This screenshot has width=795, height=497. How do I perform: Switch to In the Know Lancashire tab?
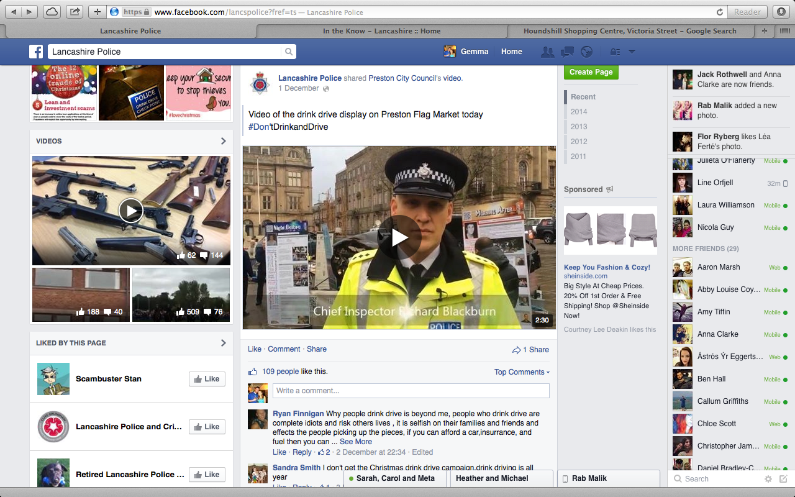point(381,31)
